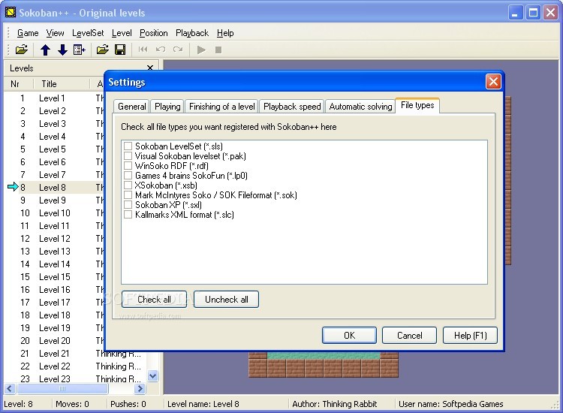Check Mark McIntyres Soko / SOK Fileformat
The image size is (563, 413).
point(128,195)
